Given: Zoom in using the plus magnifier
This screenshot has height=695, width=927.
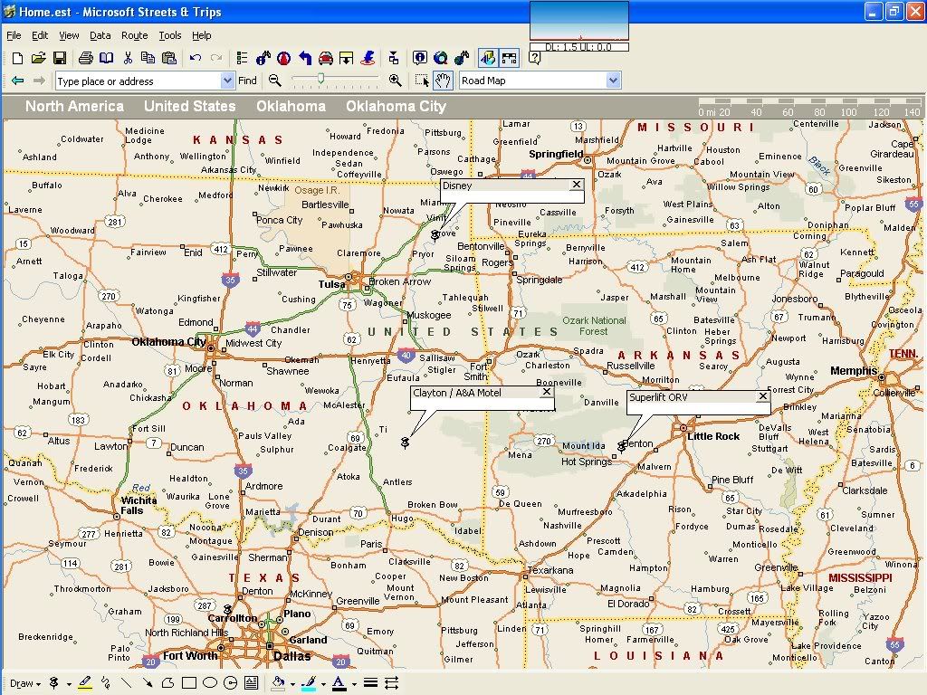Looking at the screenshot, I should 395,81.
